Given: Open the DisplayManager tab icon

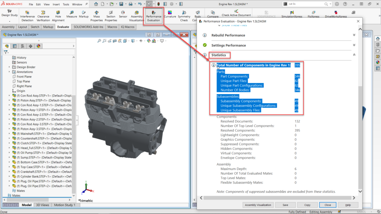Looking at the screenshot, I should click(38, 46).
